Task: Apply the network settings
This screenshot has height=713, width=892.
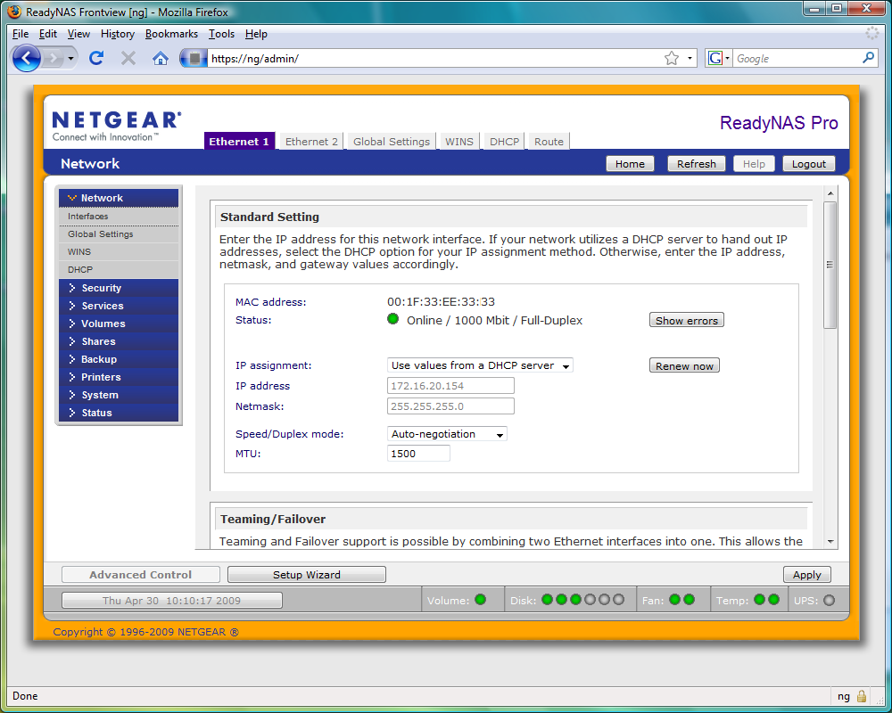Action: (x=806, y=574)
